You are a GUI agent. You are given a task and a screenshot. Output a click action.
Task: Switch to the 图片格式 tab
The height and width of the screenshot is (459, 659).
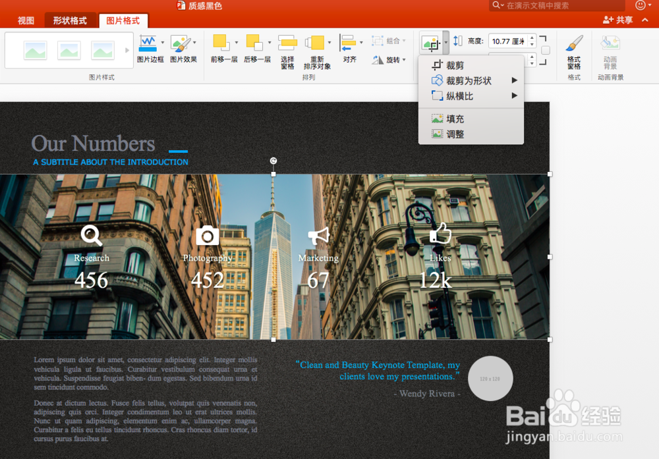[123, 20]
